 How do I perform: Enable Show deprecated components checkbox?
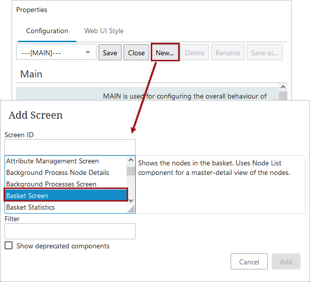pyautogui.click(x=9, y=246)
